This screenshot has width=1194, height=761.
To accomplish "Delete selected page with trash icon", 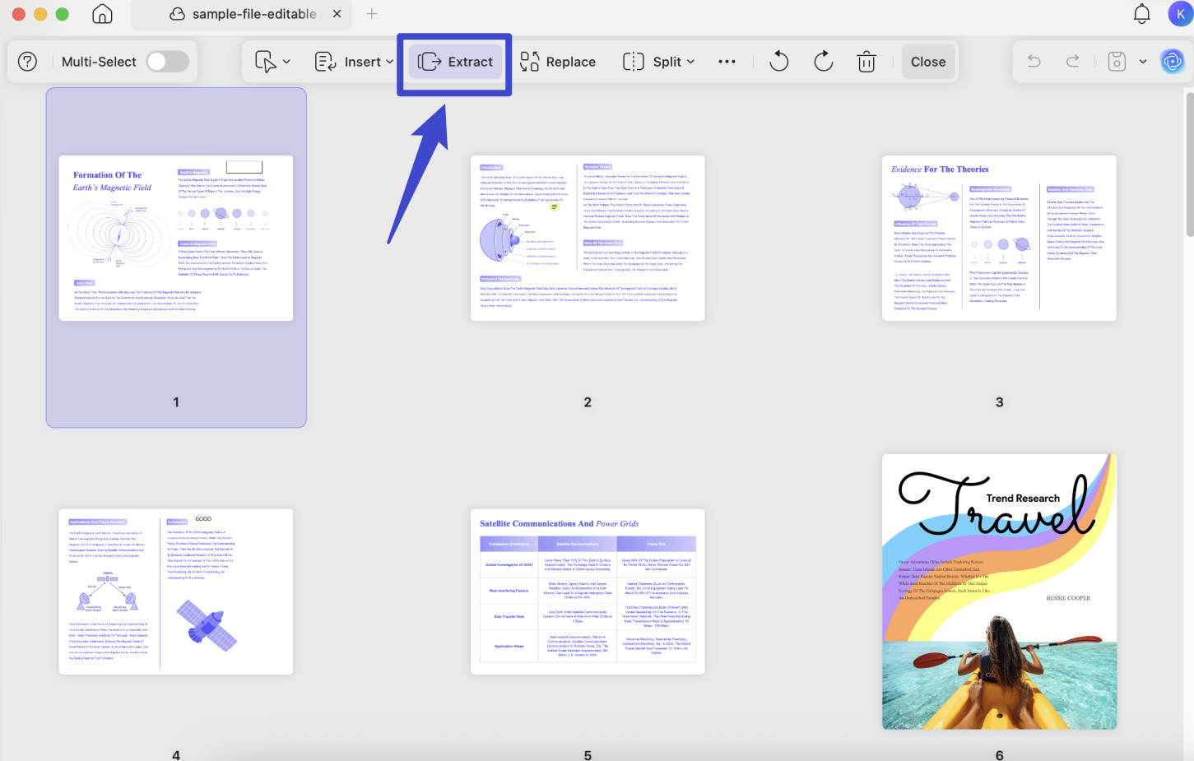I will coord(866,62).
